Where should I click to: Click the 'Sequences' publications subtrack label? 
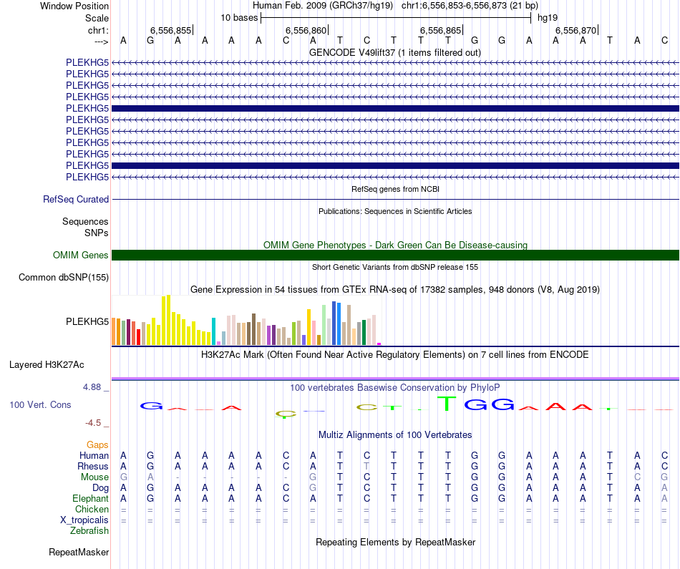coord(85,222)
